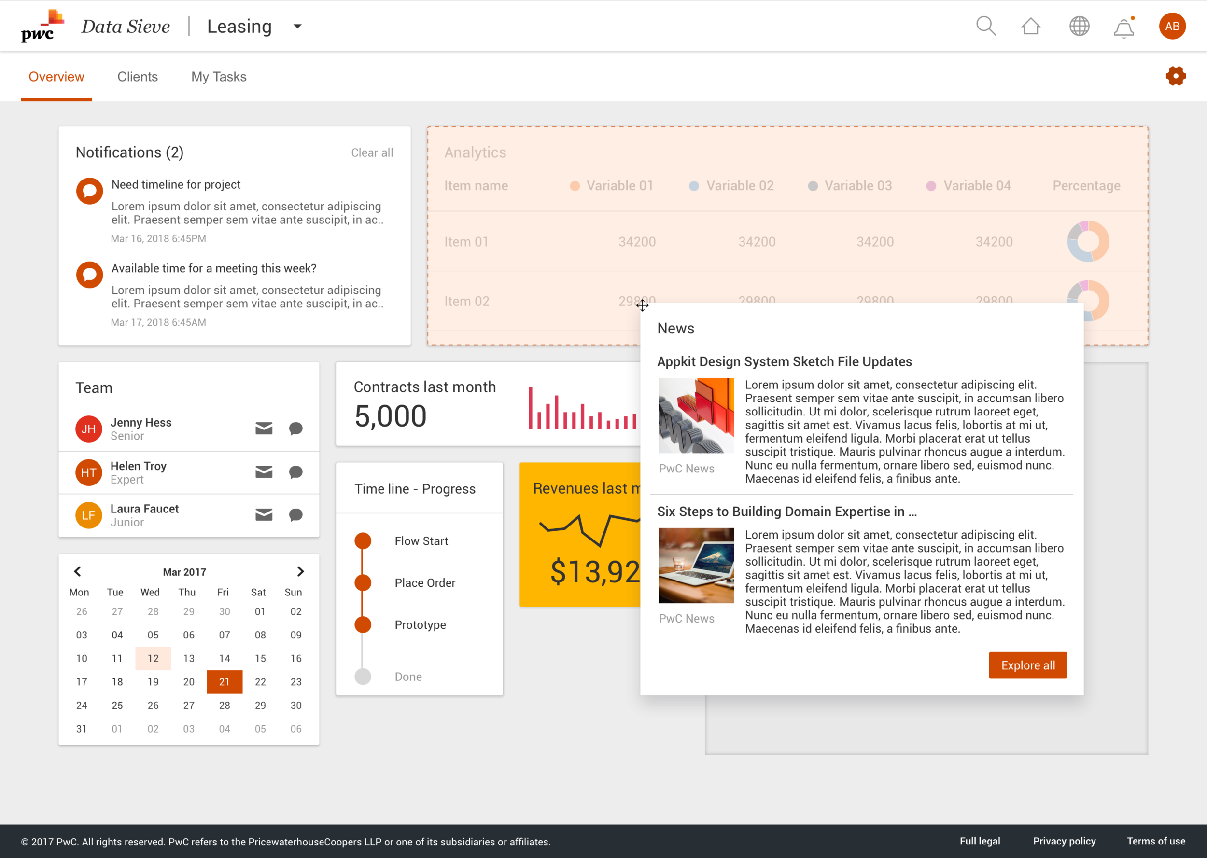Go to previous month in calendar
This screenshot has width=1207, height=858.
pyautogui.click(x=78, y=572)
